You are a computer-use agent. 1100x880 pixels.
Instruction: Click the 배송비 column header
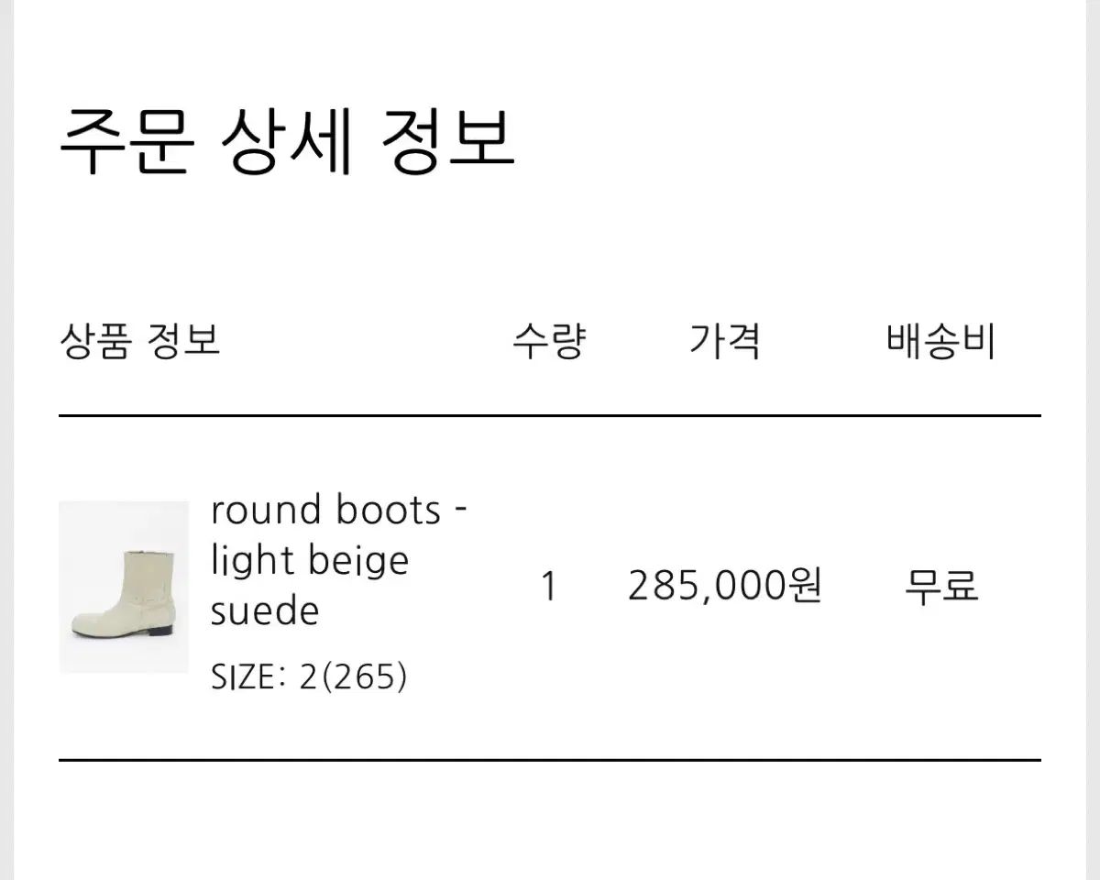pyautogui.click(x=940, y=342)
